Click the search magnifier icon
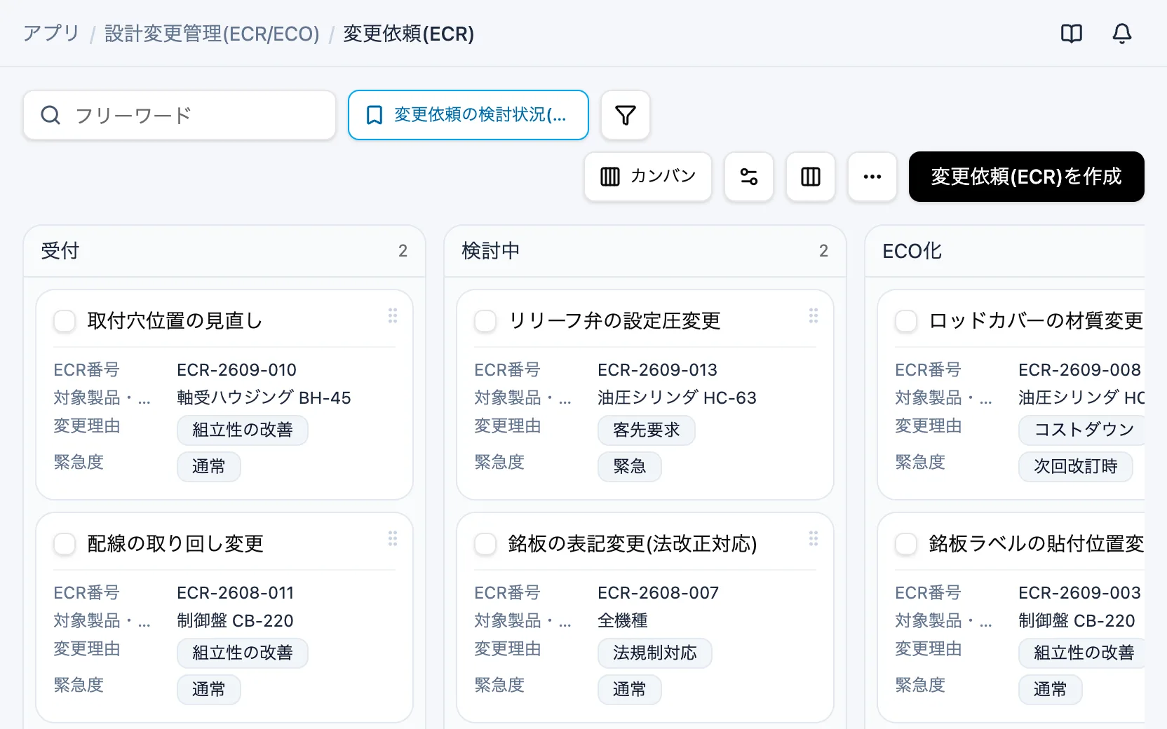The image size is (1167, 729). pos(50,115)
